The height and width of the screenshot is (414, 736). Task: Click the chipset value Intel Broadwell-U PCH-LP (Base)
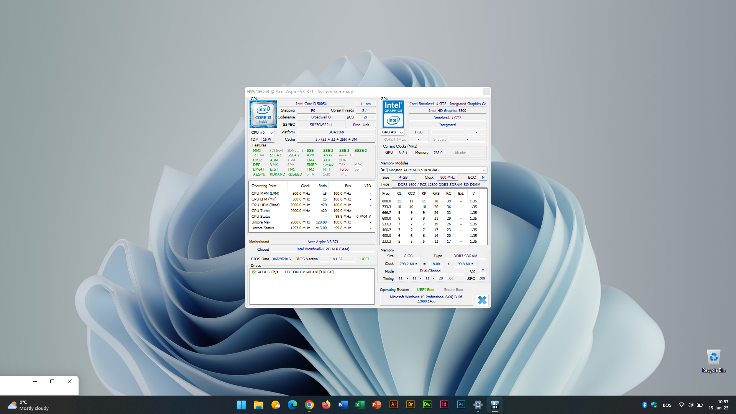[323, 249]
